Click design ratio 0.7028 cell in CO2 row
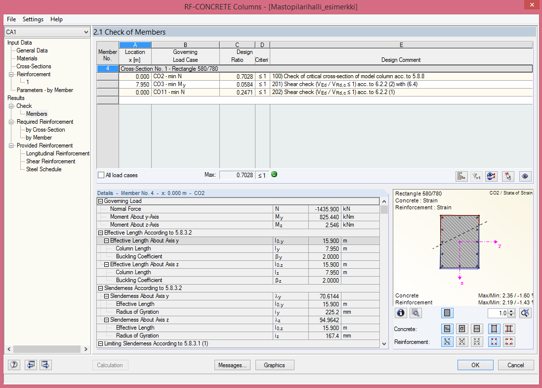This screenshot has width=542, height=388. pyautogui.click(x=237, y=77)
